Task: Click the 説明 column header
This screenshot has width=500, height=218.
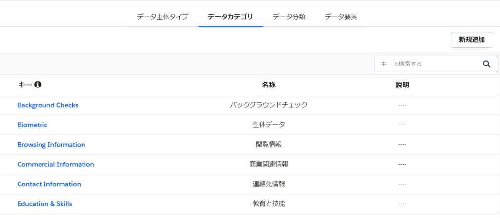Action: pyautogui.click(x=402, y=85)
